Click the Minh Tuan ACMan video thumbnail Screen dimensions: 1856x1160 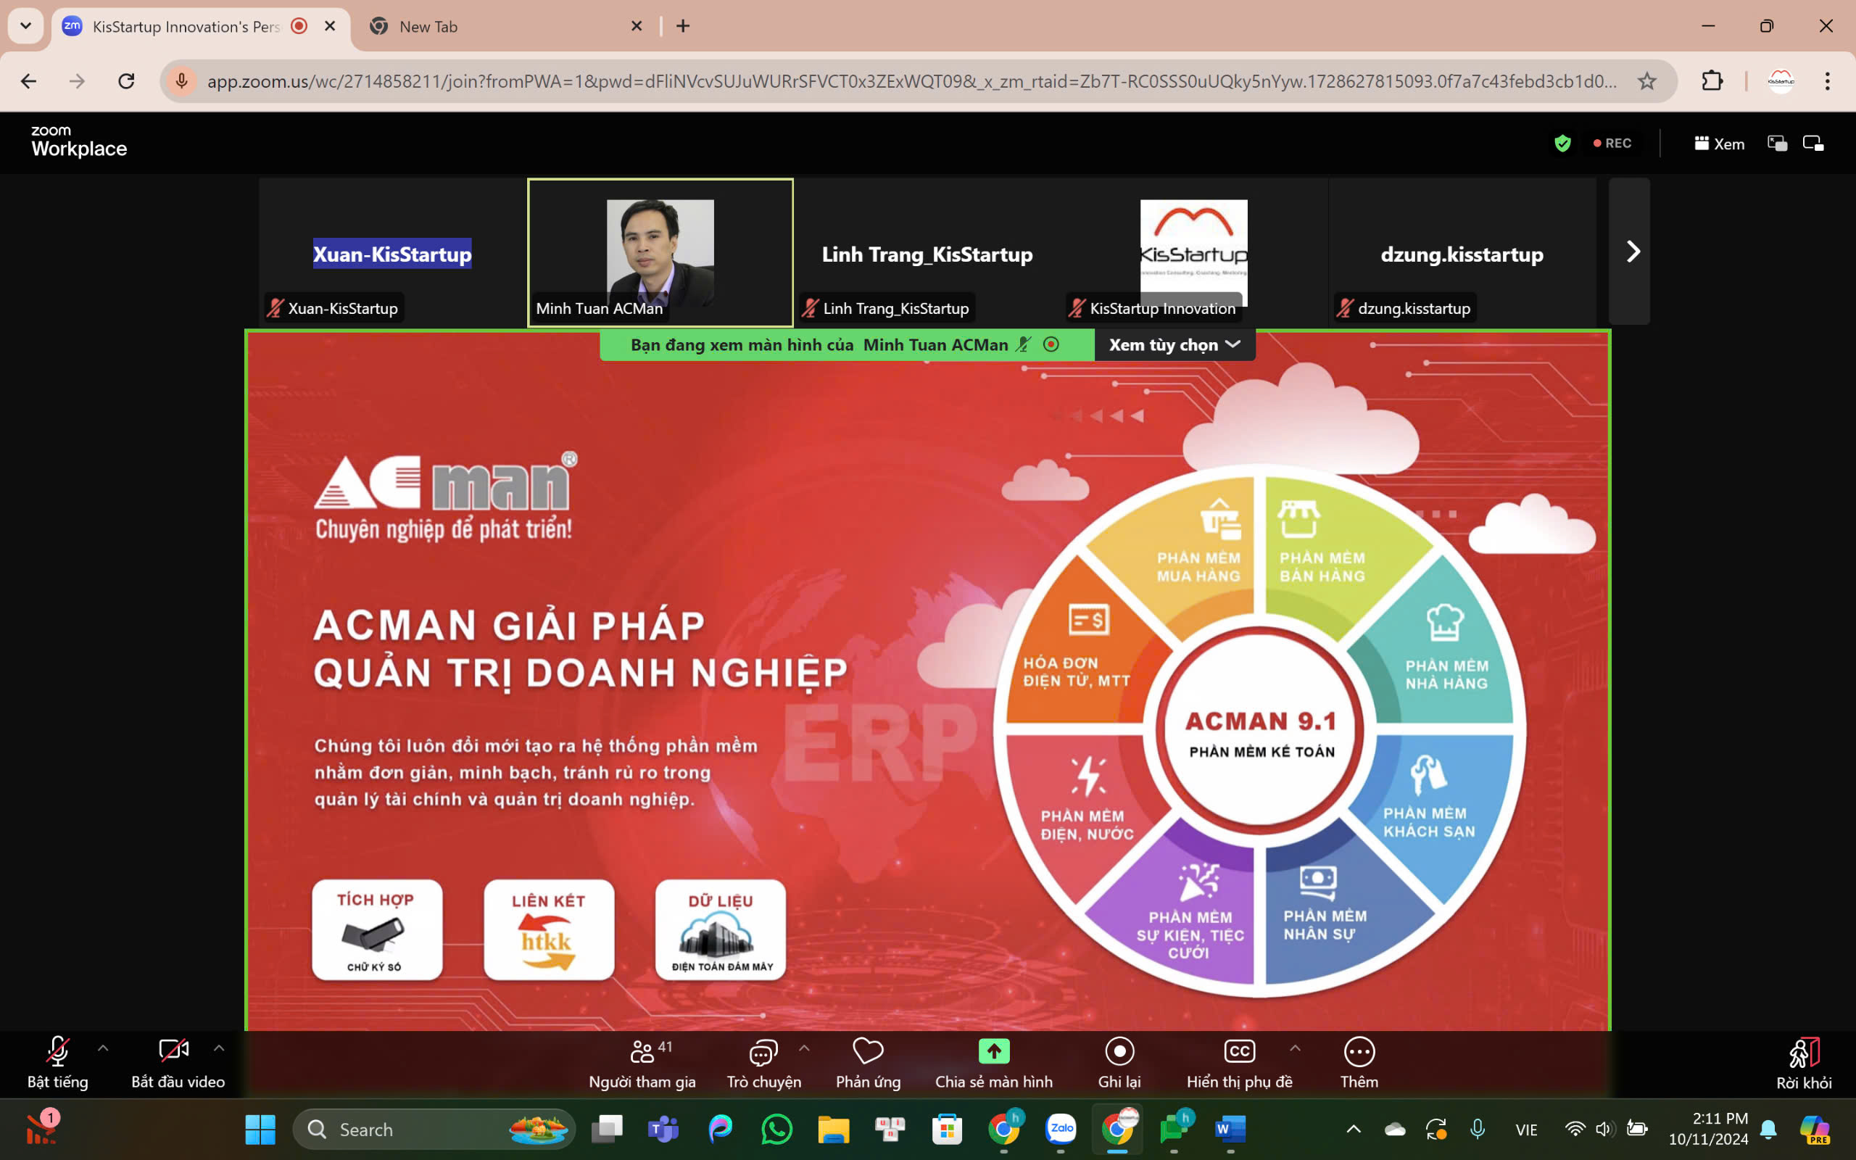click(x=660, y=252)
